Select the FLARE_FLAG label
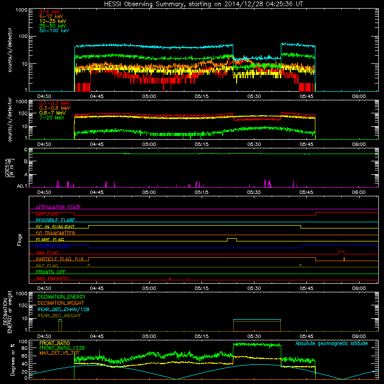Image resolution: width=384 pixels, height=384 pixels. point(50,240)
